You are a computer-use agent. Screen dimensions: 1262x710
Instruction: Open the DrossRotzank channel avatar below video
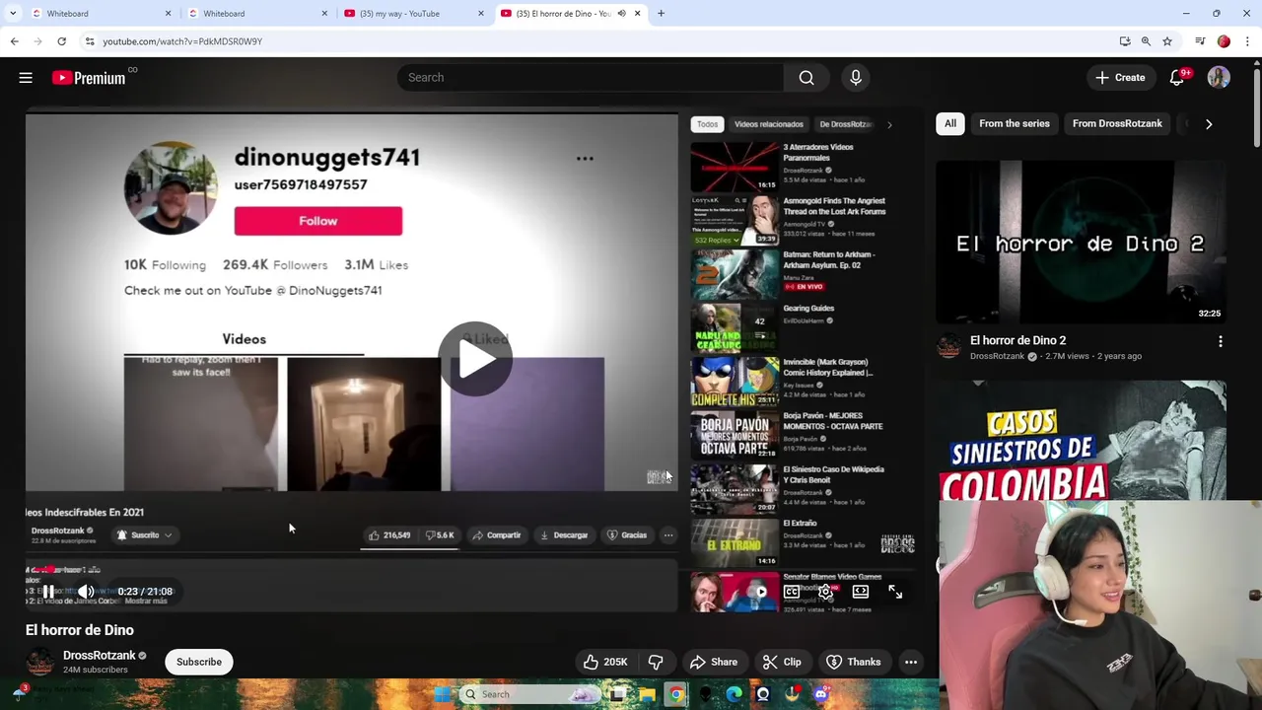39,662
